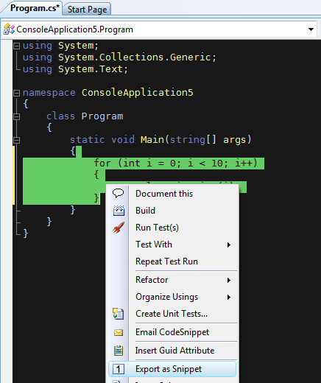Screen dimensions: 321x383
Task: Collapse the using directives block
Action: tap(16, 46)
